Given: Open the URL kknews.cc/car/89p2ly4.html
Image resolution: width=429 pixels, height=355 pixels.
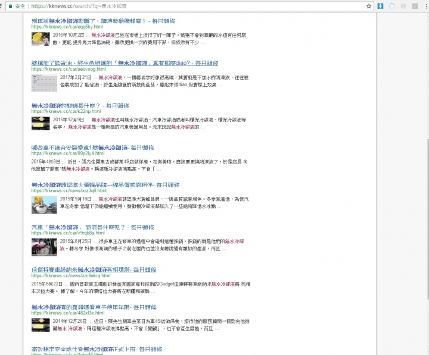Looking at the screenshot, I should (68, 153).
